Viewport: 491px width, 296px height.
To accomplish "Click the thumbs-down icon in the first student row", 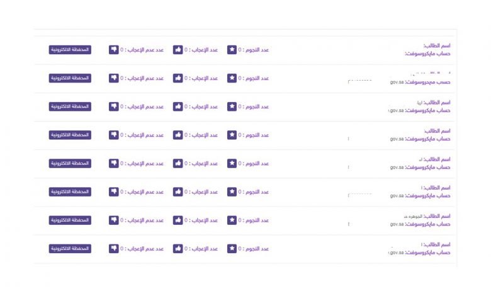I will click(x=114, y=50).
